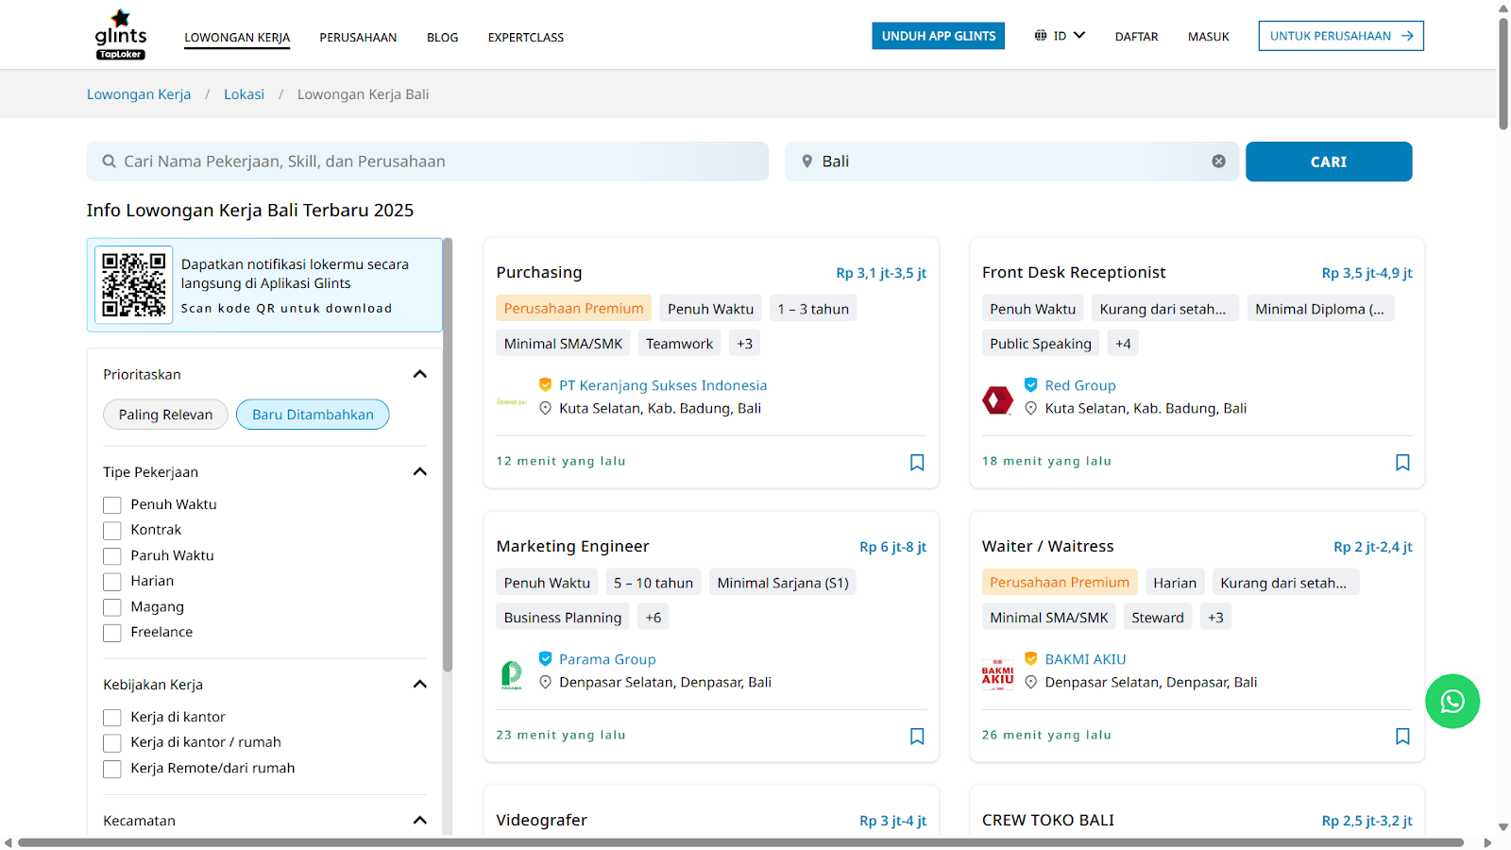Click the filter panel vertical scrollbar

(x=448, y=455)
